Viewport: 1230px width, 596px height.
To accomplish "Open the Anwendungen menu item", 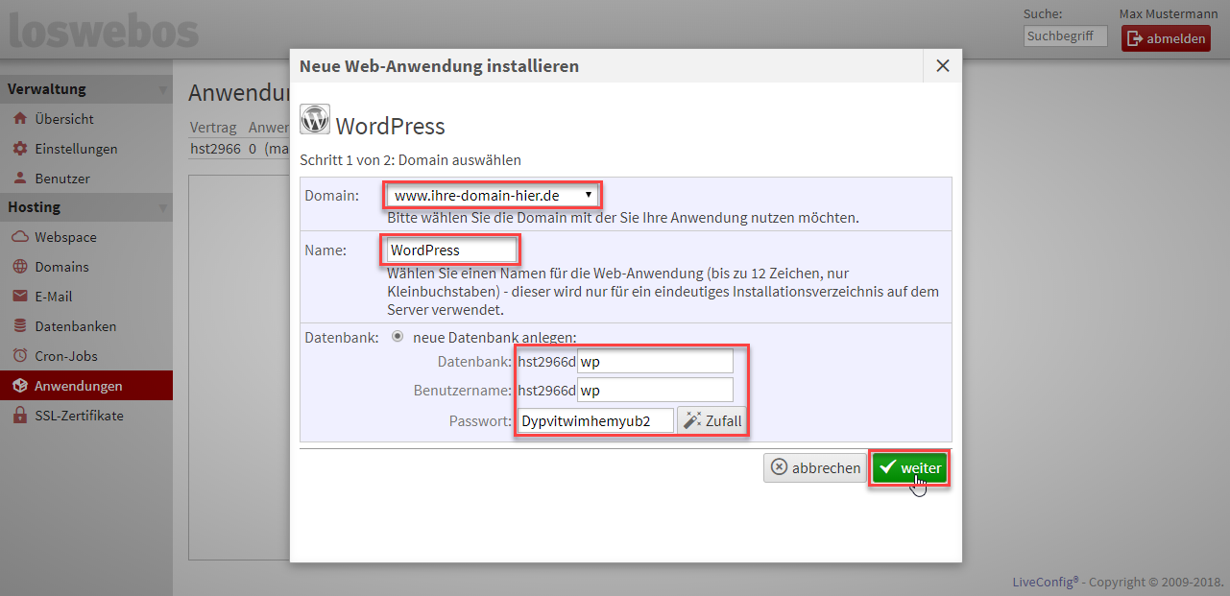I will pyautogui.click(x=78, y=386).
